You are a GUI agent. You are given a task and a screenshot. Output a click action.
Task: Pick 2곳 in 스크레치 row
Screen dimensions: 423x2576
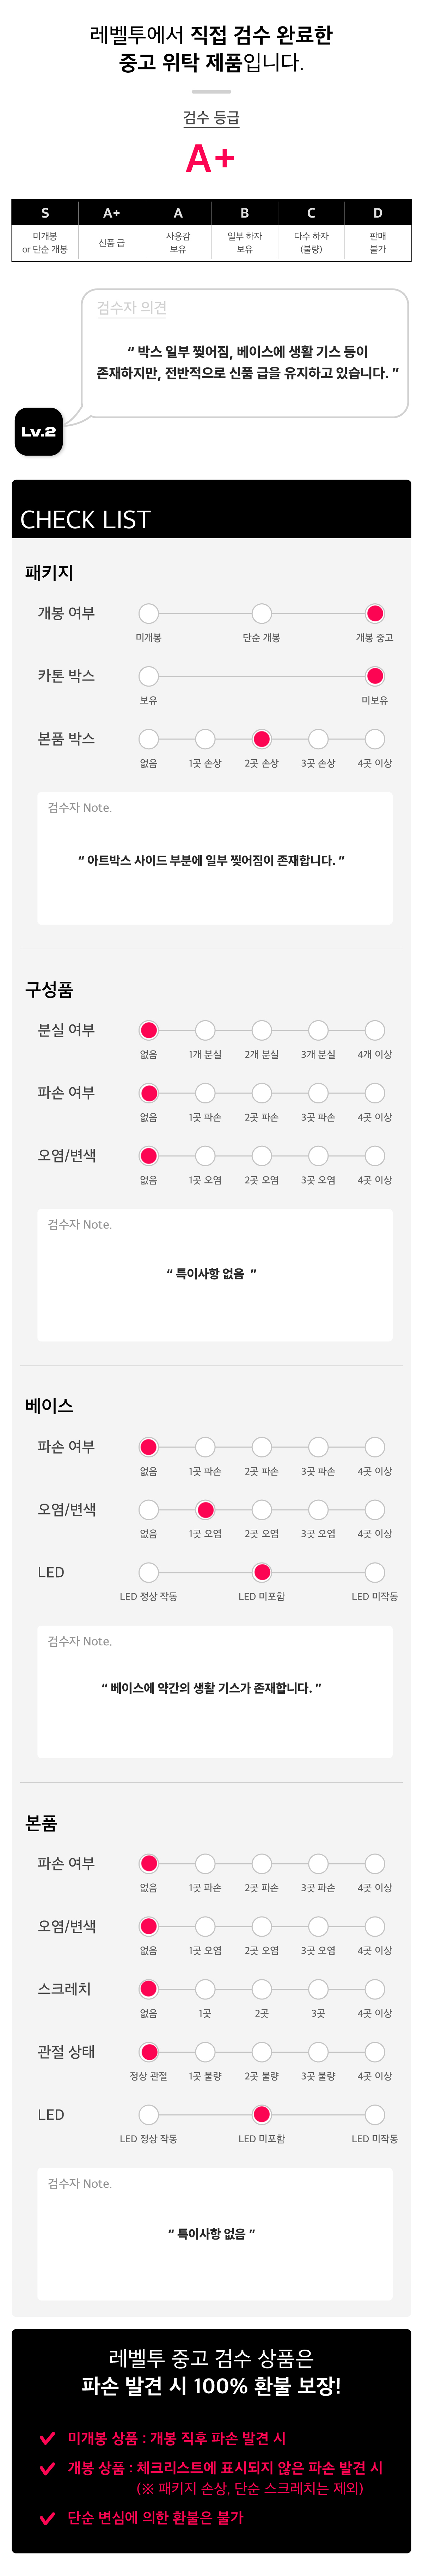(262, 1989)
